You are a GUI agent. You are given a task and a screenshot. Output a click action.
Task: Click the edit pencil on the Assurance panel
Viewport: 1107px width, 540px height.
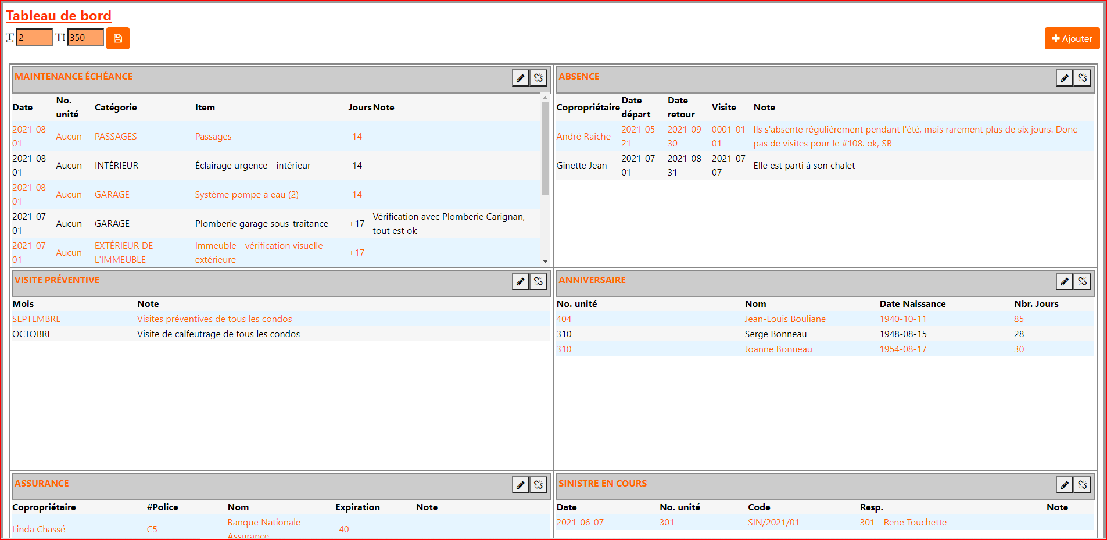click(x=520, y=485)
